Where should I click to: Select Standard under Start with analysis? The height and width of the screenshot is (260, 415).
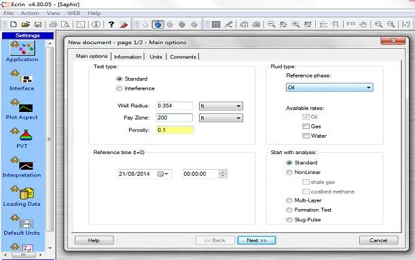(x=289, y=163)
